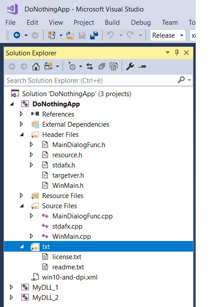This screenshot has width=213, height=307.
Task: Click Preview Selected Items icon
Action: coord(142,67)
